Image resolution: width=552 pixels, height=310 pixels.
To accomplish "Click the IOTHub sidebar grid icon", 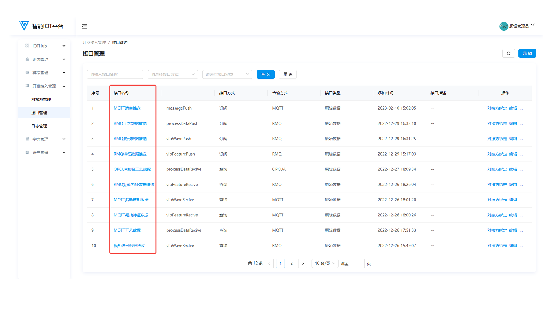I will pos(27,46).
